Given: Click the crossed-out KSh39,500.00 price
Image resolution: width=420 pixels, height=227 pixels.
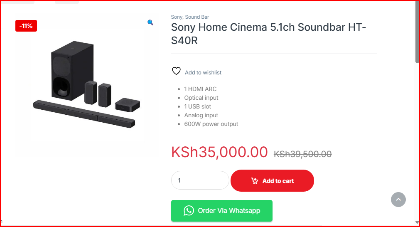Looking at the screenshot, I should [302, 154].
